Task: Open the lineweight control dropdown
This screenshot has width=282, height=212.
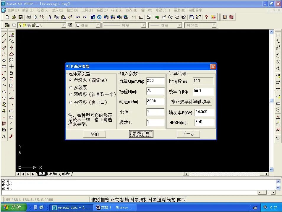Action: 179,25
